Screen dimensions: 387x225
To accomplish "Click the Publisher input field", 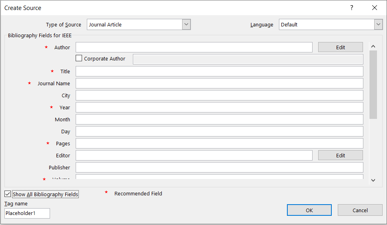I will (219, 167).
